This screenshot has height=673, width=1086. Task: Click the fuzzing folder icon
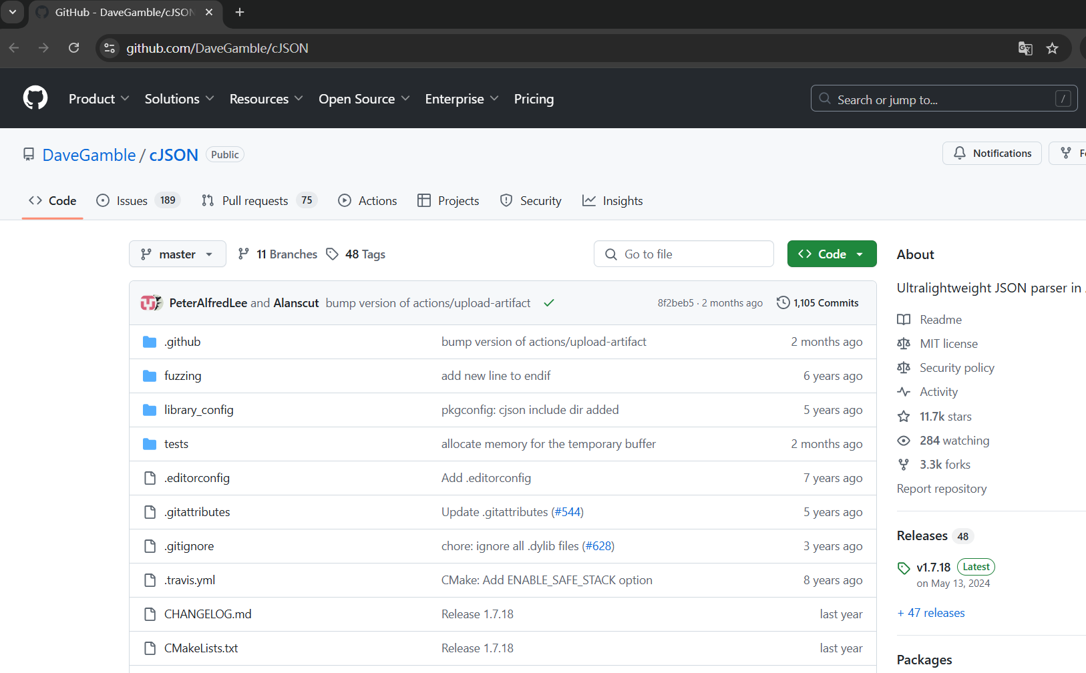point(150,376)
